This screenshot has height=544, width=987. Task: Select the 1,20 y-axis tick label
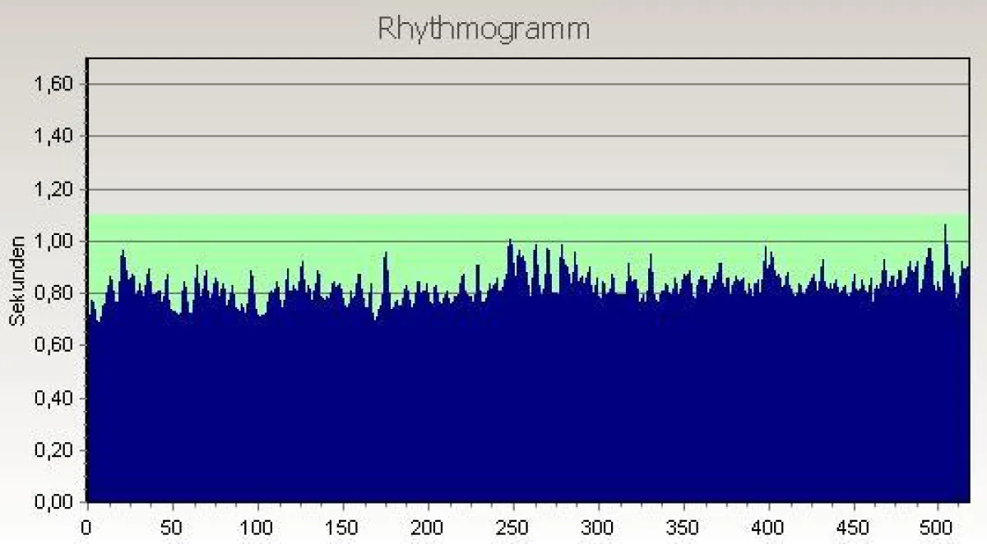pos(54,189)
